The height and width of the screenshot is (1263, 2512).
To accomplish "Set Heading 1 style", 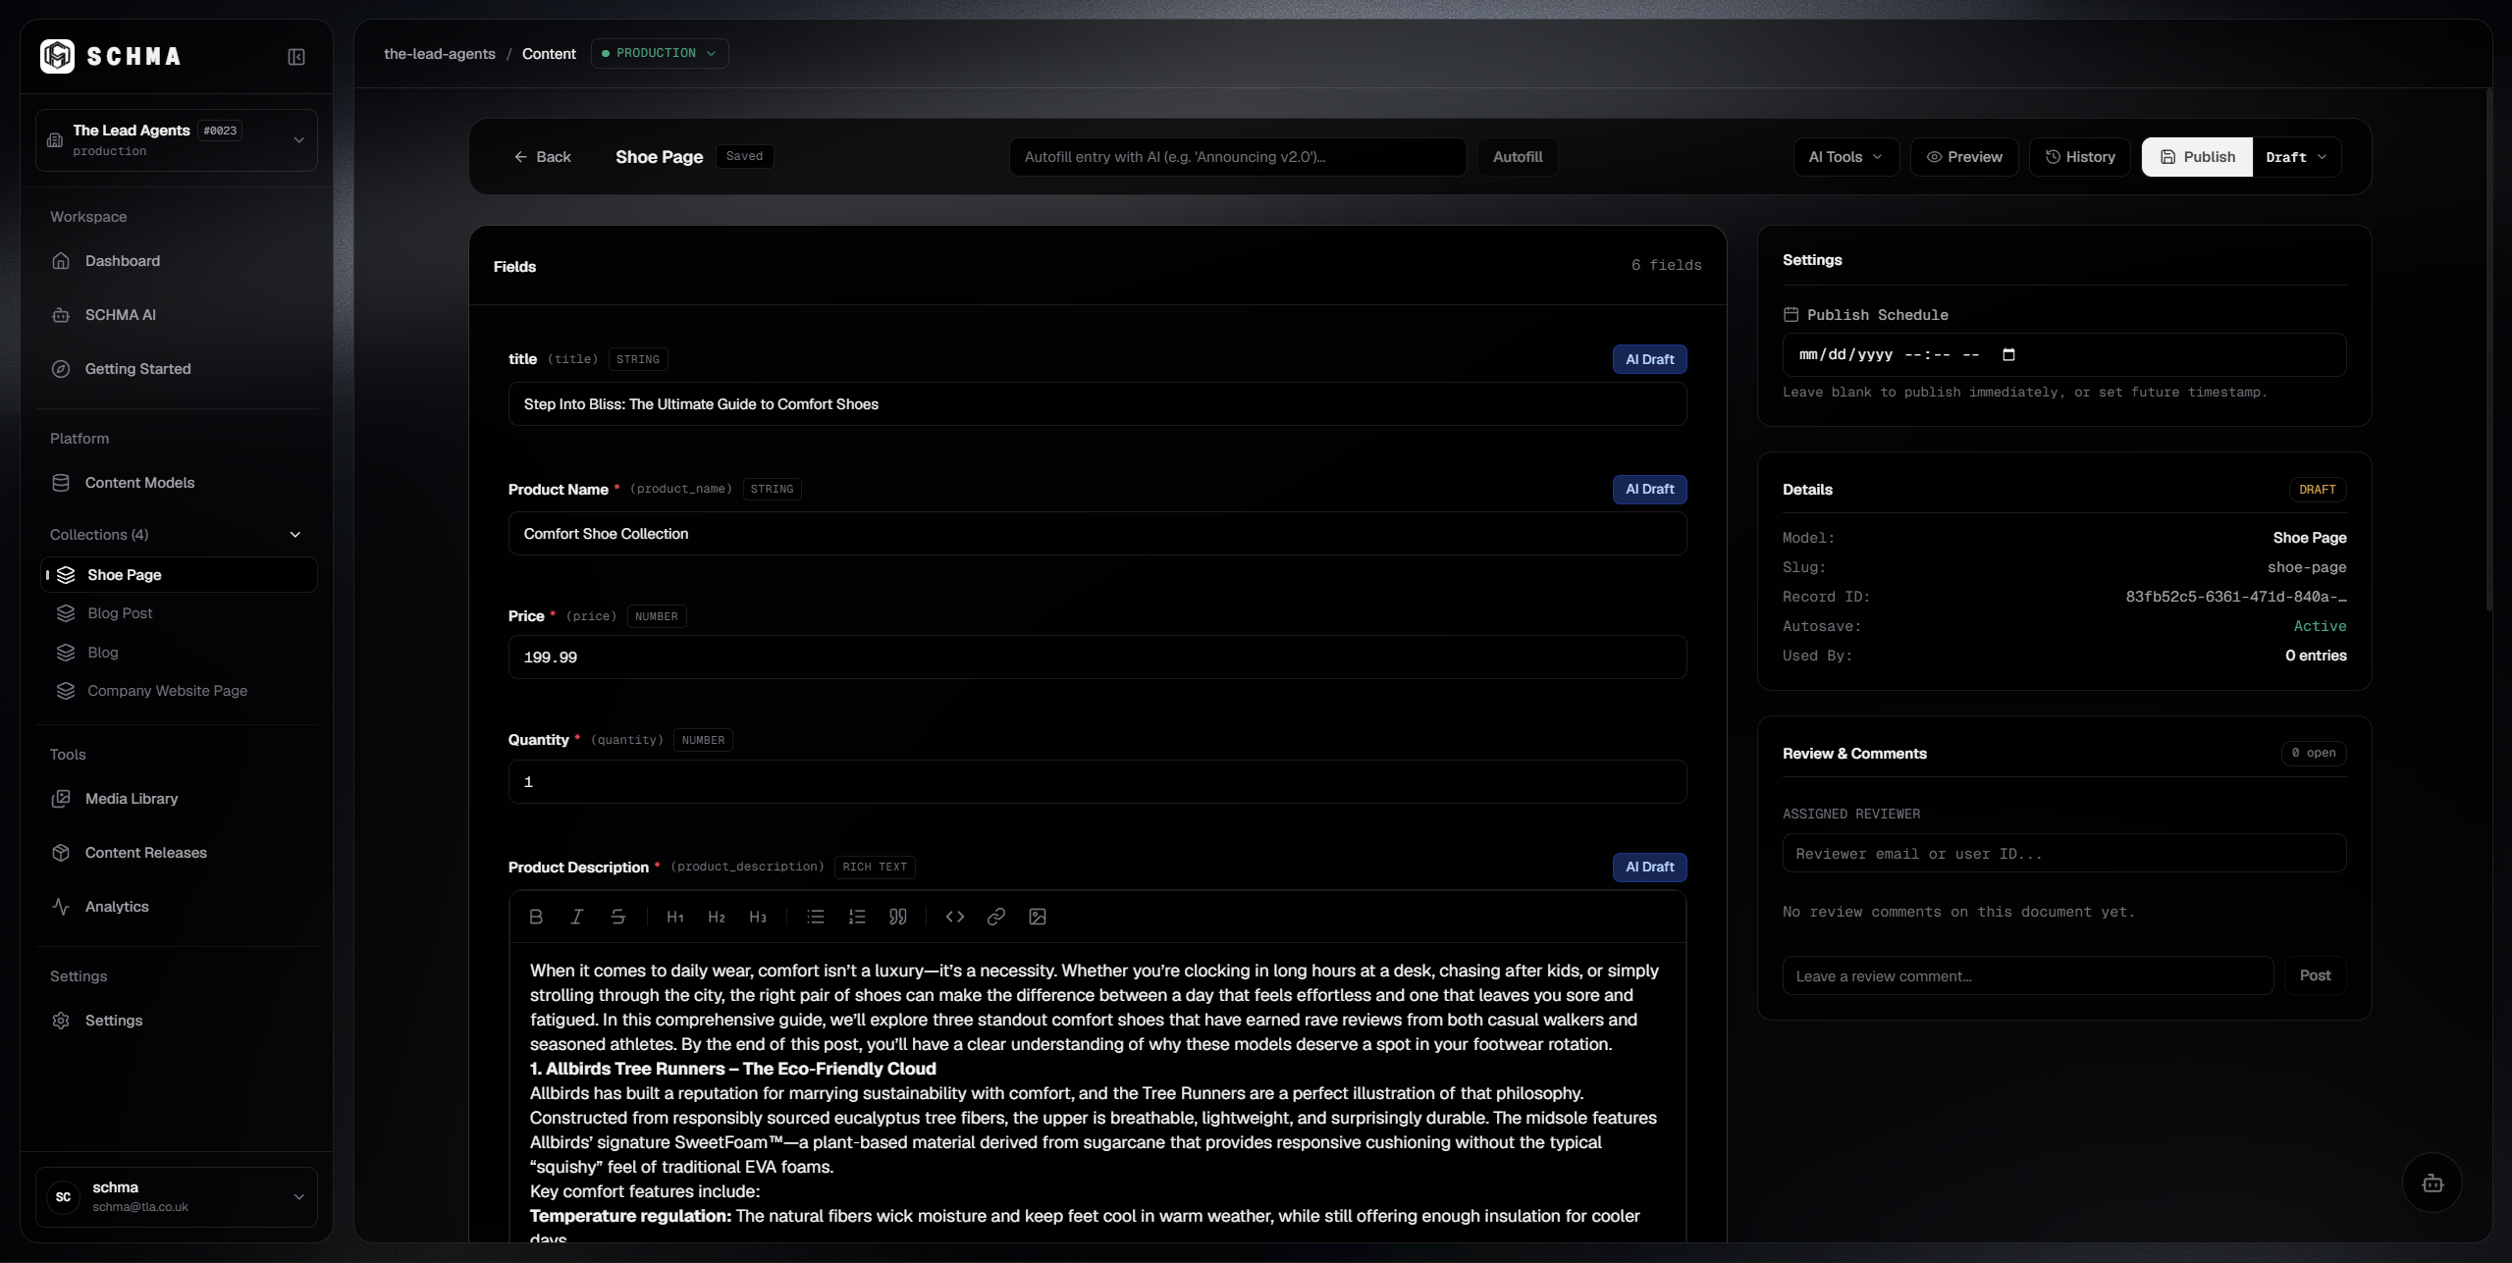I will point(675,917).
